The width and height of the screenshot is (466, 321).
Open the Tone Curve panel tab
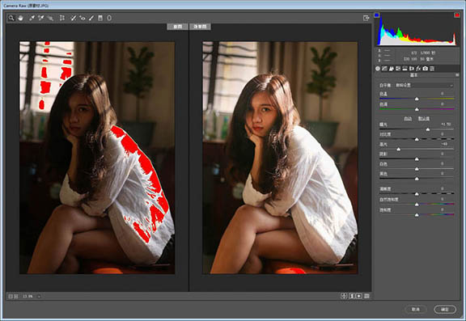[x=384, y=69]
